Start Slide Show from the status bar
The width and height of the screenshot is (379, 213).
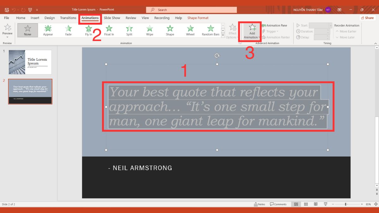coord(325,204)
